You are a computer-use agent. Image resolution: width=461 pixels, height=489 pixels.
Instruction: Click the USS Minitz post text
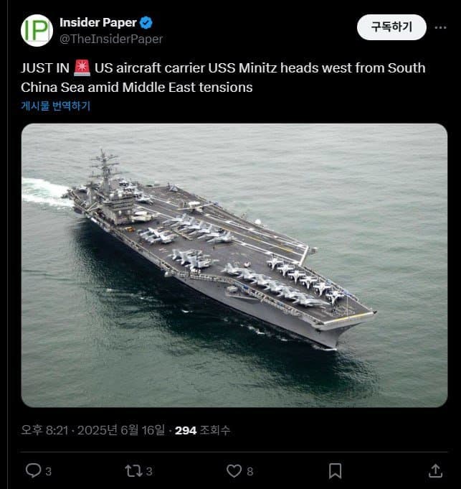(223, 78)
